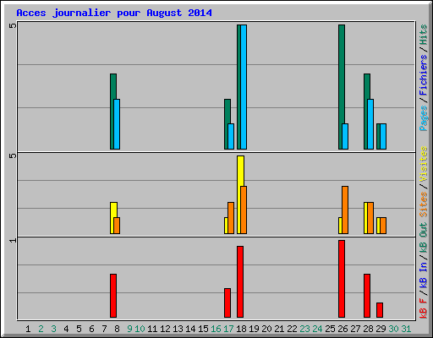
Task: Click the chart title 'Acces journalier pour August 2014'
Action: point(114,13)
